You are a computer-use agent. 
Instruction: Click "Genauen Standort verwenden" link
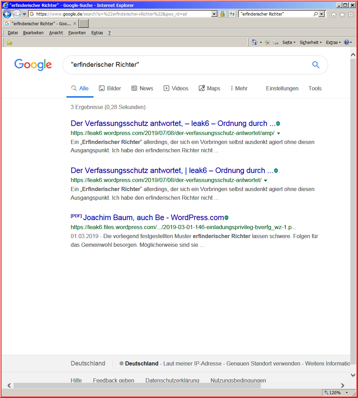263,363
